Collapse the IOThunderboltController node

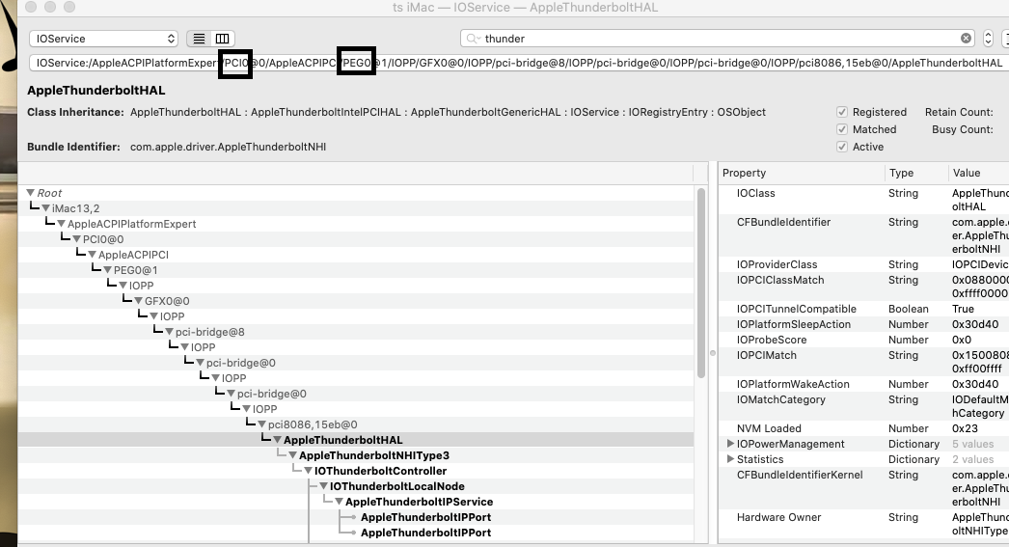click(x=309, y=471)
